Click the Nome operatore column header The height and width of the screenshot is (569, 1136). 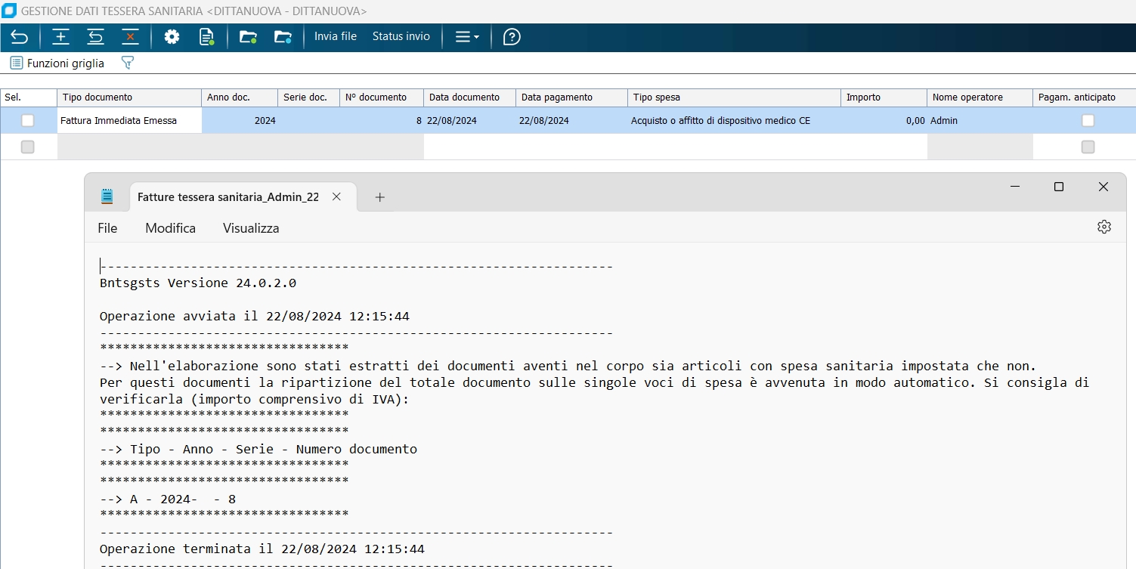[980, 97]
